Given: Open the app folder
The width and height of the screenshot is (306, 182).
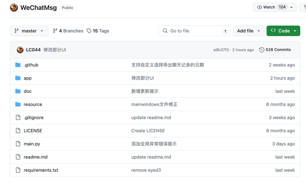Looking at the screenshot, I should point(28,78).
